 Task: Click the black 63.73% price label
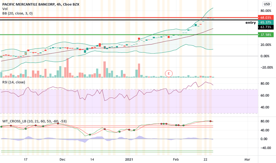[266, 27]
